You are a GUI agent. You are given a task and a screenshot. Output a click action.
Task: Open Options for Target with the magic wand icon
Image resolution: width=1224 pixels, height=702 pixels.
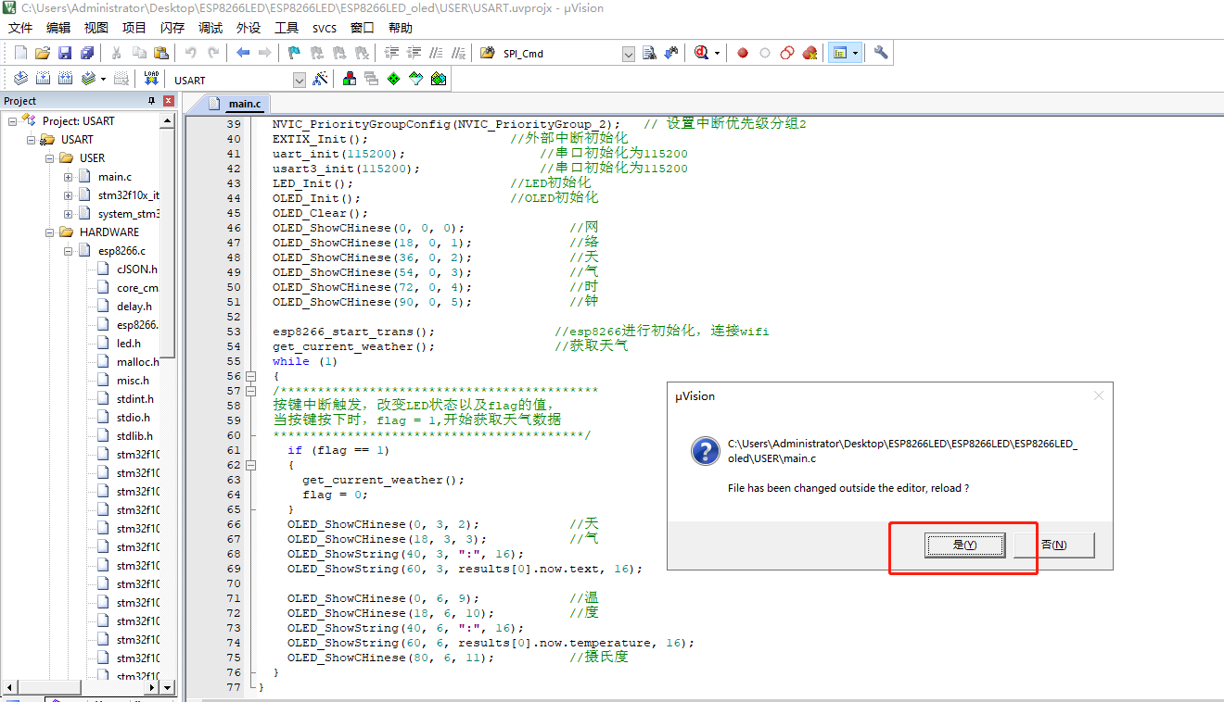319,78
